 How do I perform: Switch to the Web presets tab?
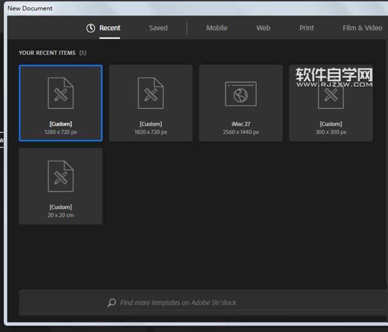[x=263, y=28]
